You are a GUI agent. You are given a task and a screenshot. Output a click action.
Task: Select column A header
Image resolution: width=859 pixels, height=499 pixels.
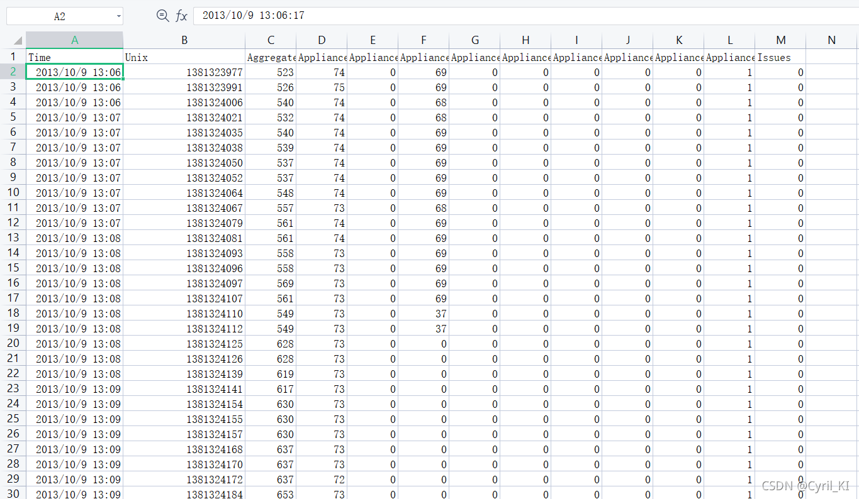pos(74,40)
